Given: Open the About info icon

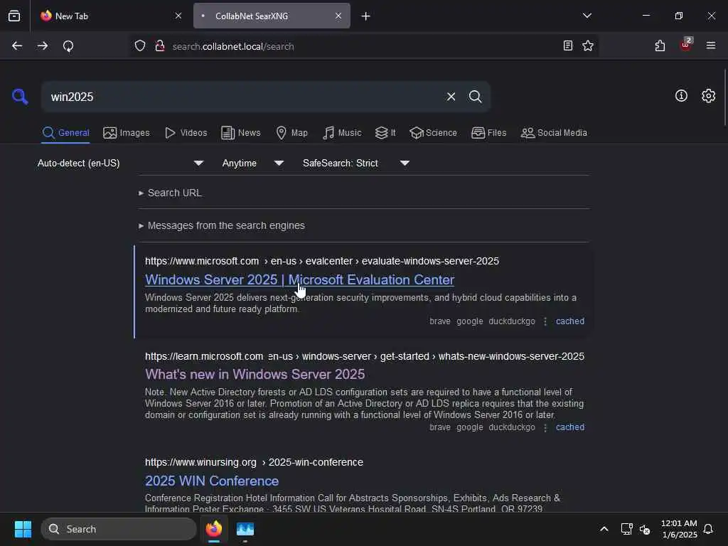Looking at the screenshot, I should (681, 96).
